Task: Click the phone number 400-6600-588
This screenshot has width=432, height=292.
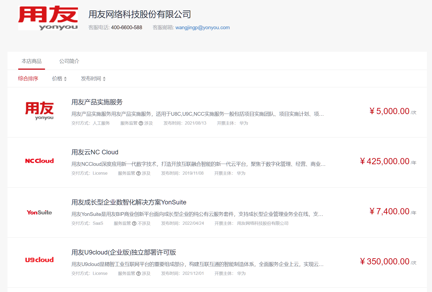Action: 127,28
